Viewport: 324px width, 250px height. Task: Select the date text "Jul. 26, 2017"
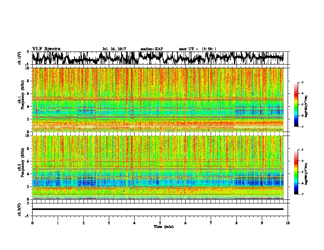point(114,49)
